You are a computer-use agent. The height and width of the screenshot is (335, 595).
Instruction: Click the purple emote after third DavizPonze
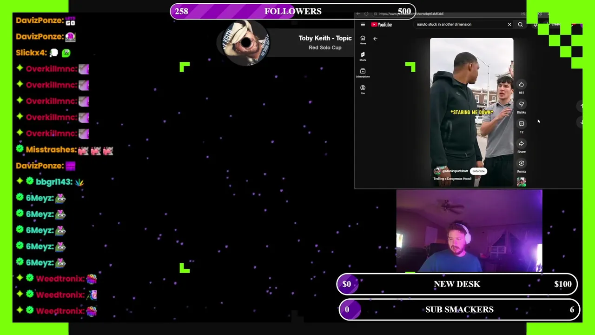pyautogui.click(x=70, y=166)
